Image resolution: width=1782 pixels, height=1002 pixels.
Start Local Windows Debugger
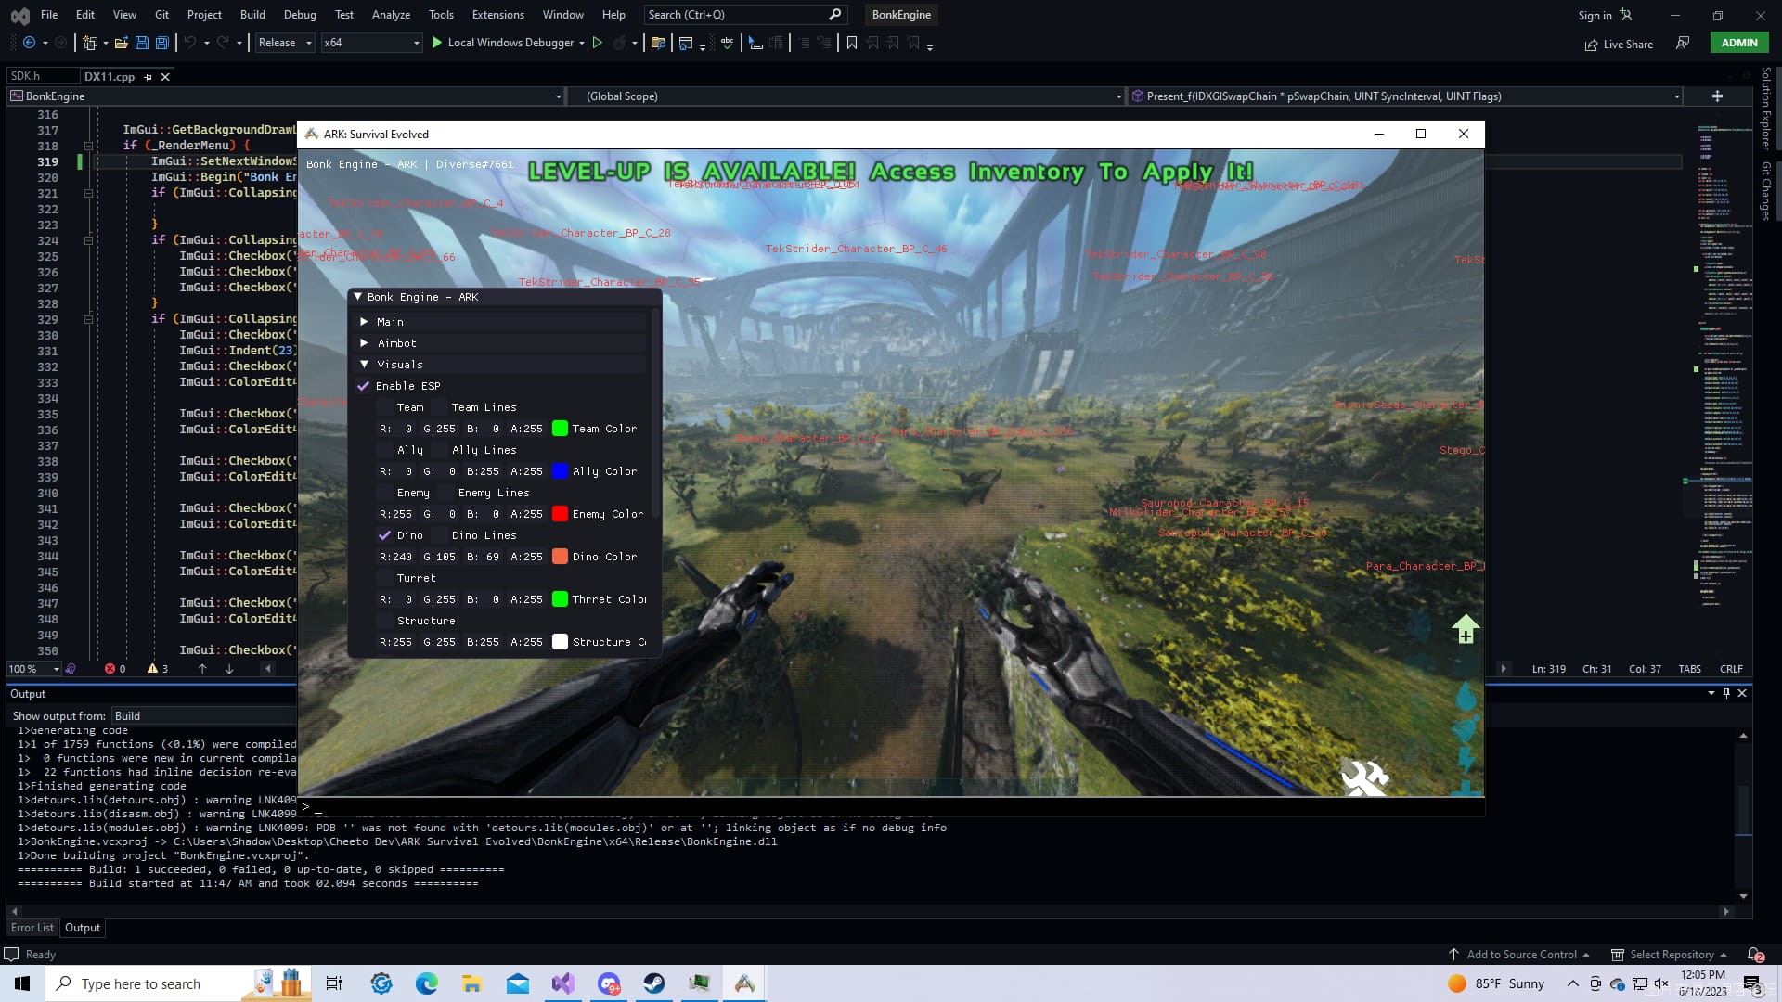(x=506, y=43)
